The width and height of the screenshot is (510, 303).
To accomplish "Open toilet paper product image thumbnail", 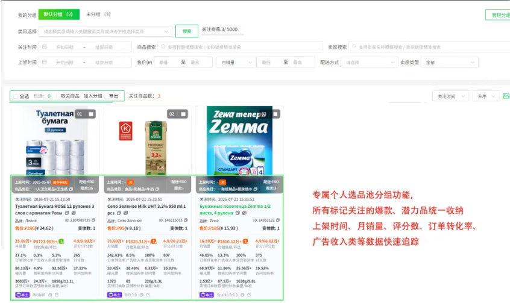I will pos(55,141).
